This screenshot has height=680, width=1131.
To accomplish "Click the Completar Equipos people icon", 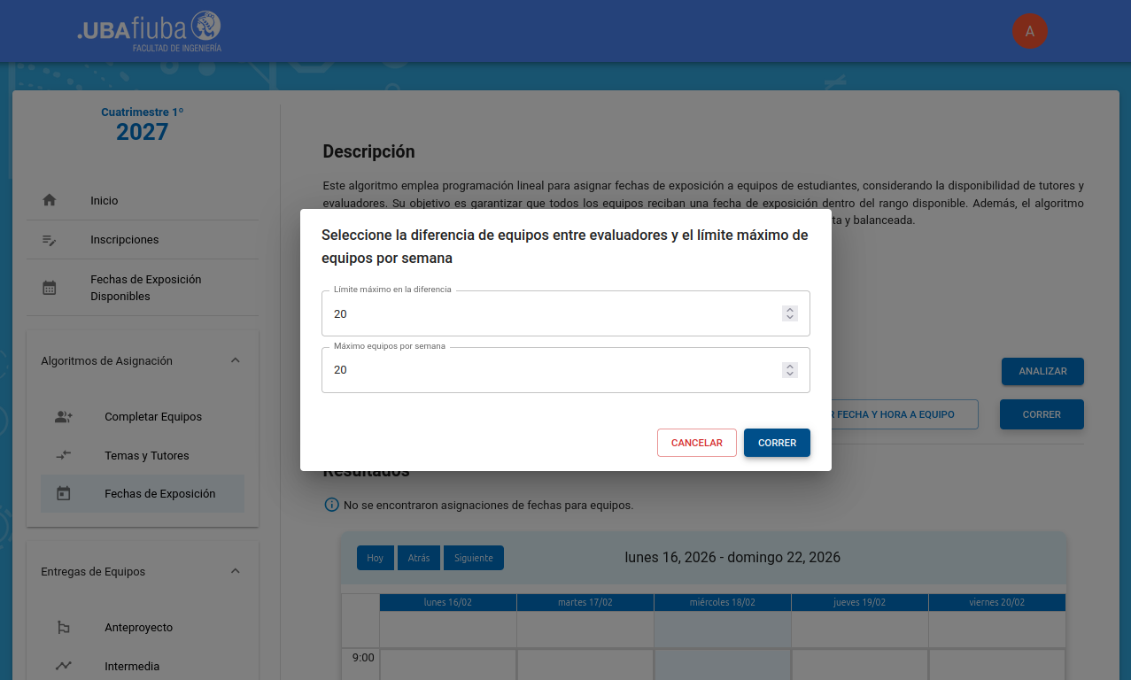I will click(x=64, y=417).
